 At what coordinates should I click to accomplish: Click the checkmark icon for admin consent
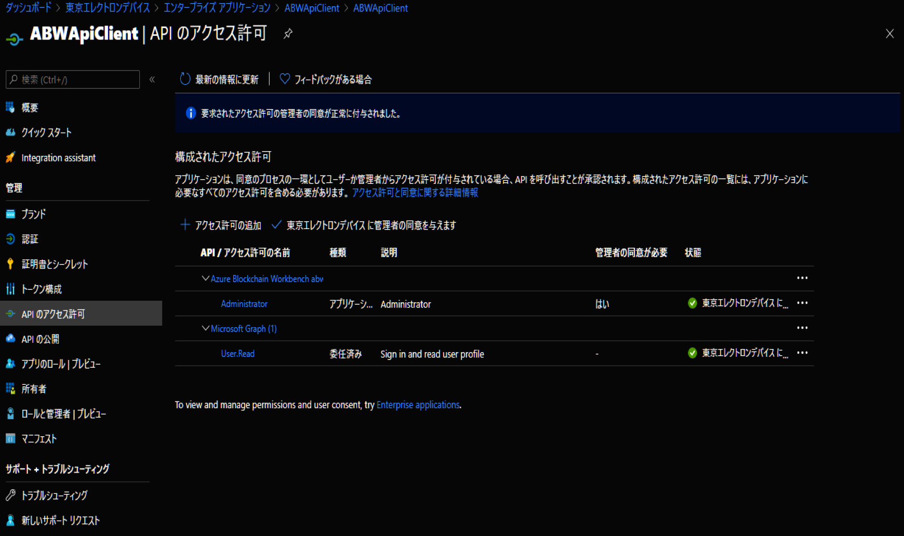pos(276,224)
